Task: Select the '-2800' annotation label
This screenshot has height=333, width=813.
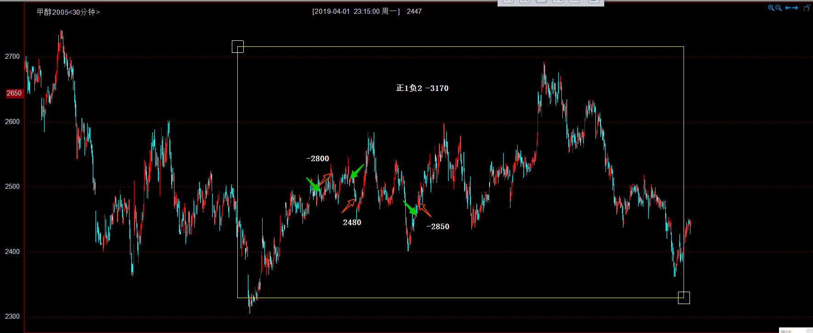Action: pyautogui.click(x=318, y=158)
